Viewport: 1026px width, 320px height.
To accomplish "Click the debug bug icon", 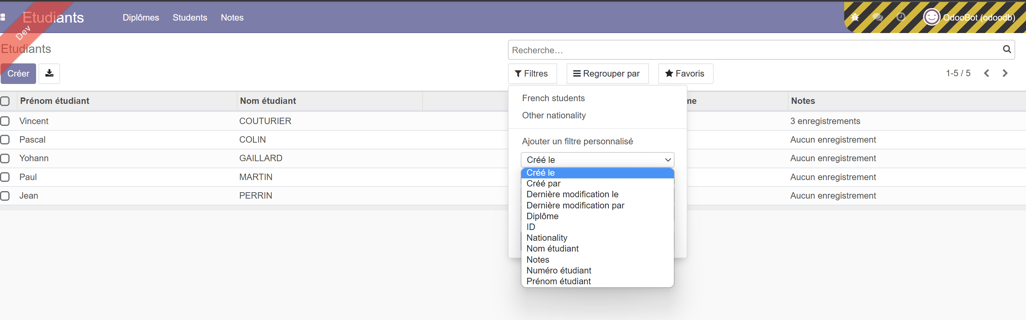I will click(855, 17).
